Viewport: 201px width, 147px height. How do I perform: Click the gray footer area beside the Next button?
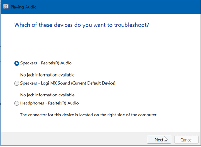point(73,139)
